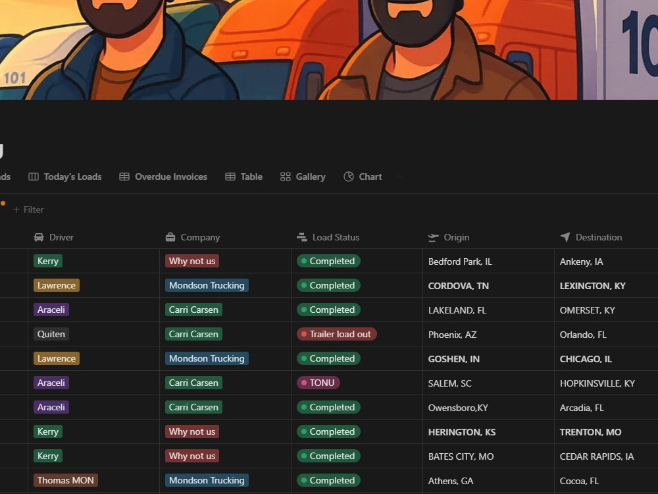
Task: Open the Destination column header menu
Action: click(x=607, y=237)
